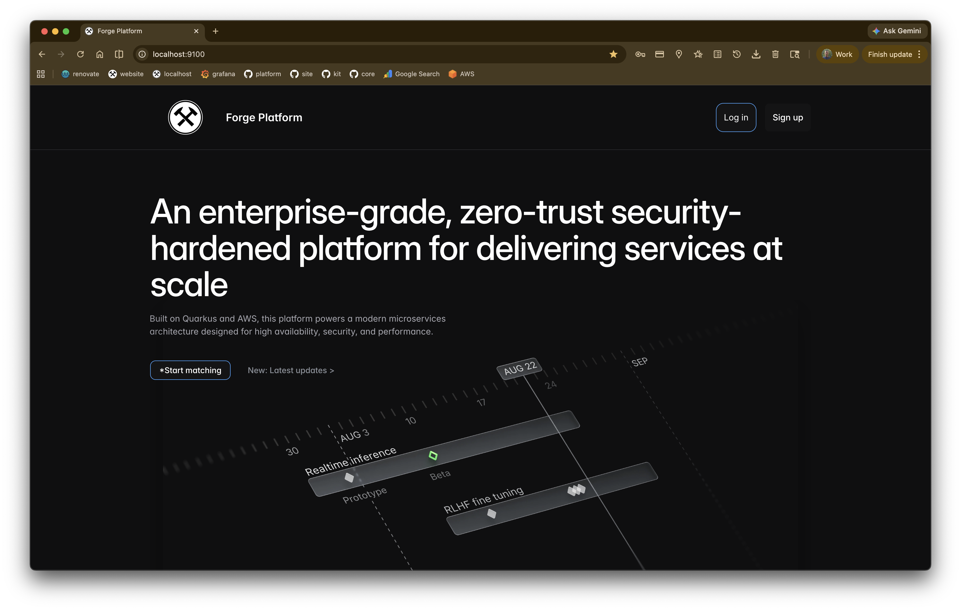This screenshot has height=610, width=961.
Task: Open the Work profile menu
Action: tap(837, 54)
